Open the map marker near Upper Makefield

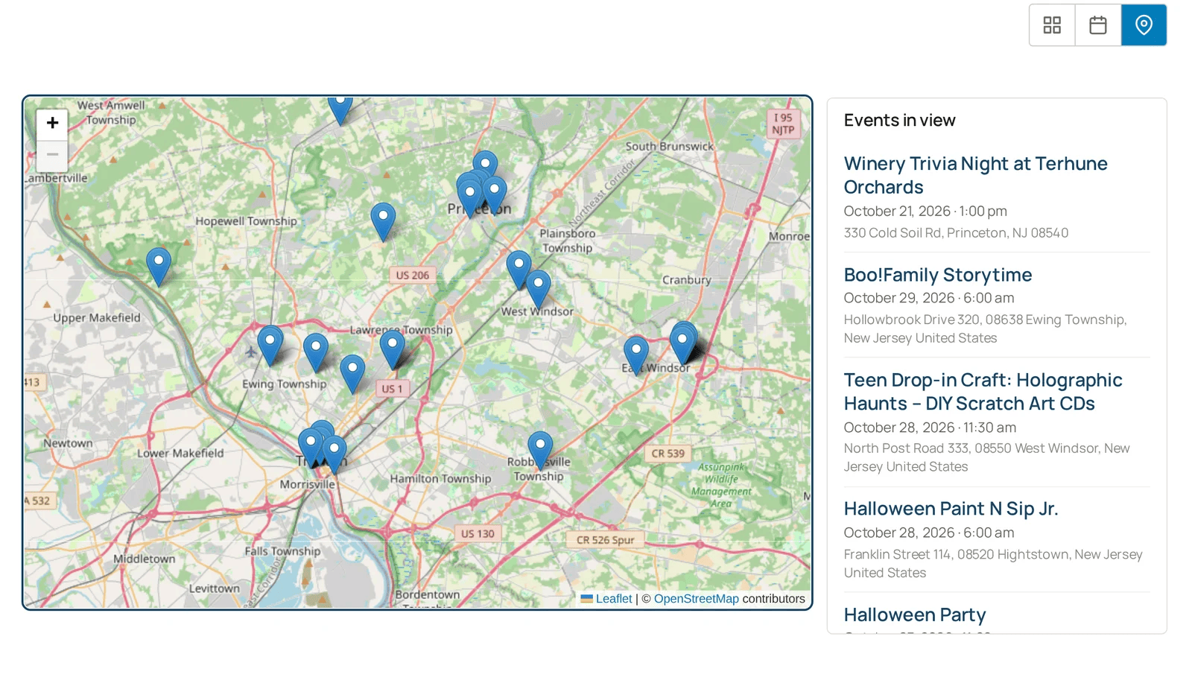(159, 267)
